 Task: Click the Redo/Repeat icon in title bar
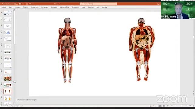[27, 4]
